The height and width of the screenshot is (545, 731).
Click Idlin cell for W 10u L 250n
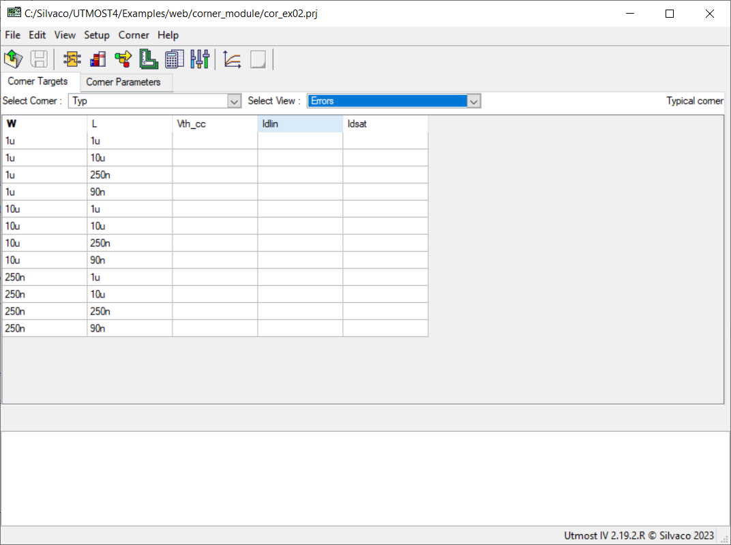(300, 243)
